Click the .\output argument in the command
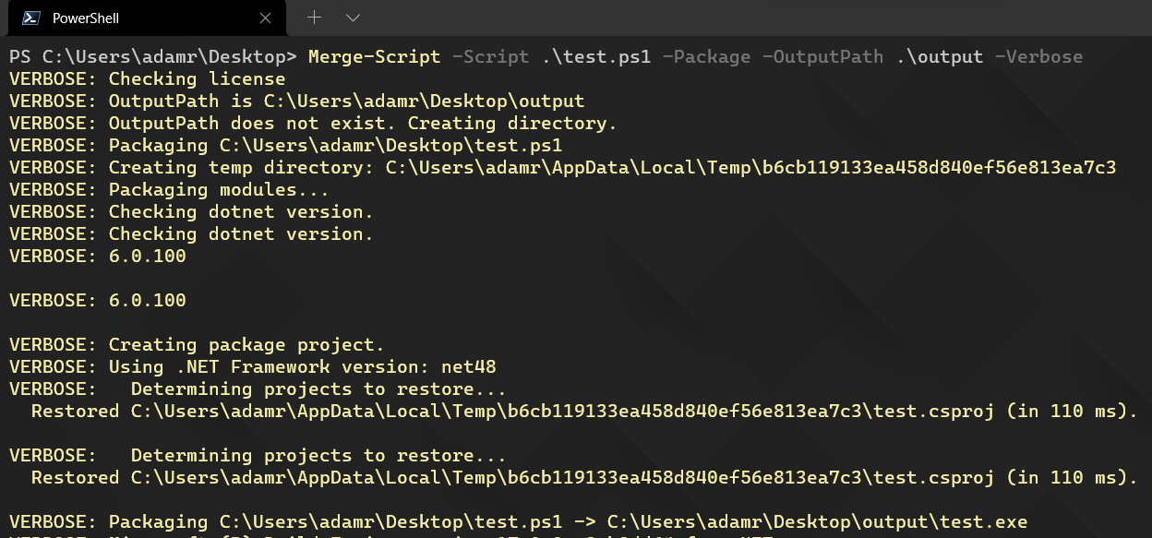The image size is (1152, 538). [x=939, y=56]
